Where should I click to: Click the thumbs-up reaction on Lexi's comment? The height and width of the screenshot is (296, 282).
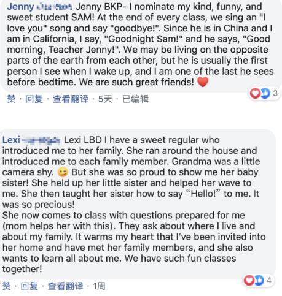(x=259, y=280)
